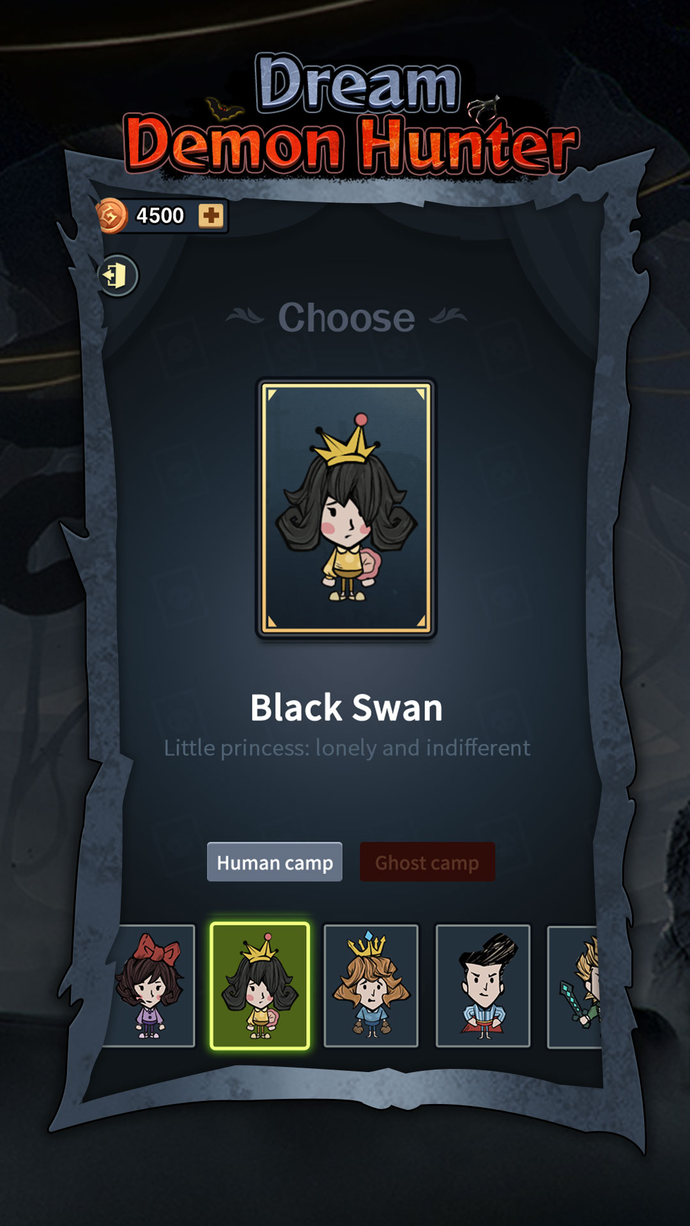Screen dimensions: 690x1226
Task: Select the pompadour hair man character
Action: coord(483,986)
